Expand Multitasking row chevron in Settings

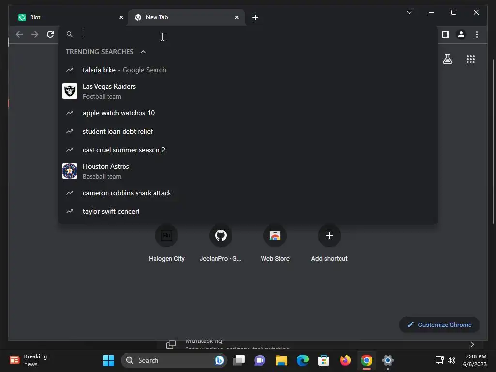coord(472,344)
